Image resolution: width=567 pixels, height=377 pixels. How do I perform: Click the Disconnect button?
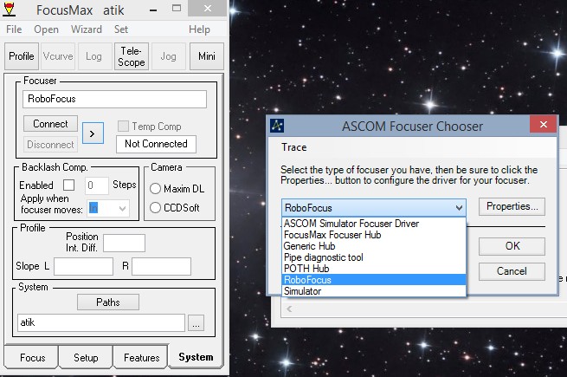pos(50,145)
